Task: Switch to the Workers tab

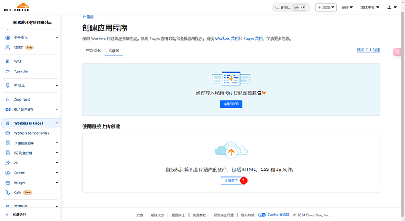Action: (93, 50)
